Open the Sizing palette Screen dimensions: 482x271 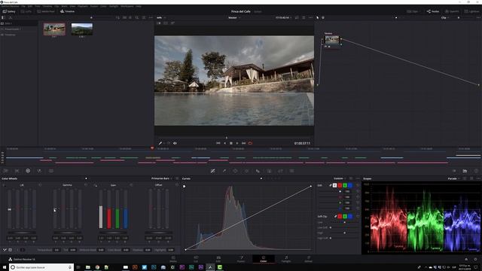[280, 171]
